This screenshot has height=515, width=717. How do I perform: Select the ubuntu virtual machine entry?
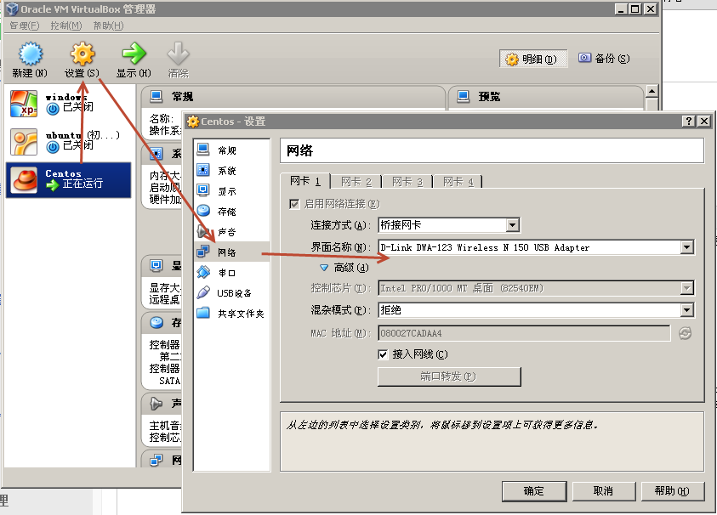click(x=69, y=142)
